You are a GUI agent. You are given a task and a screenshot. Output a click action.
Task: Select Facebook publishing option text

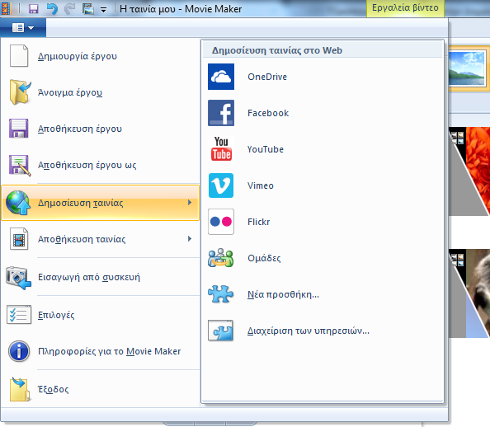[268, 113]
